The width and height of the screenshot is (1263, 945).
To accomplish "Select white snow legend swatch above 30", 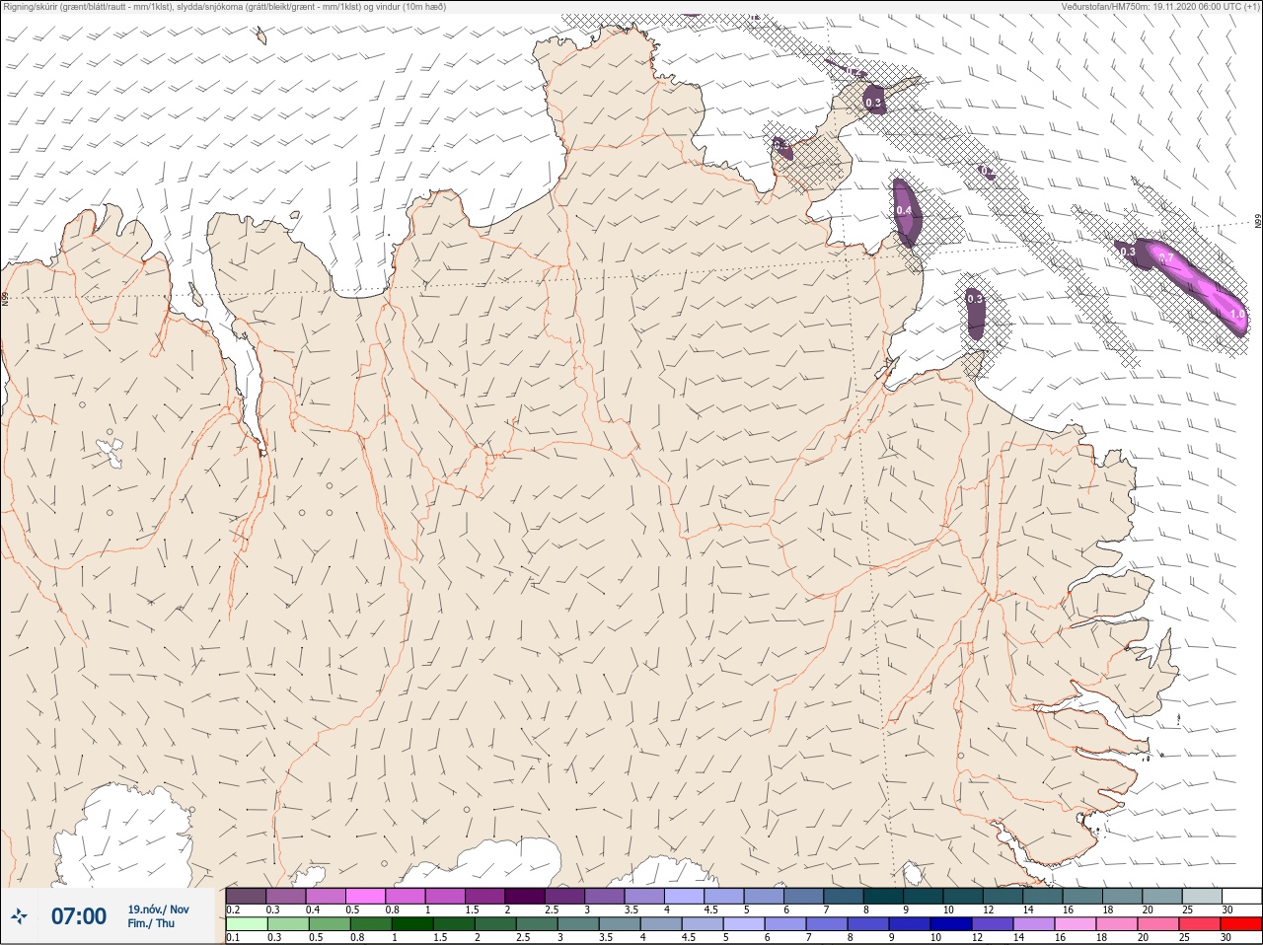I will tap(1241, 896).
